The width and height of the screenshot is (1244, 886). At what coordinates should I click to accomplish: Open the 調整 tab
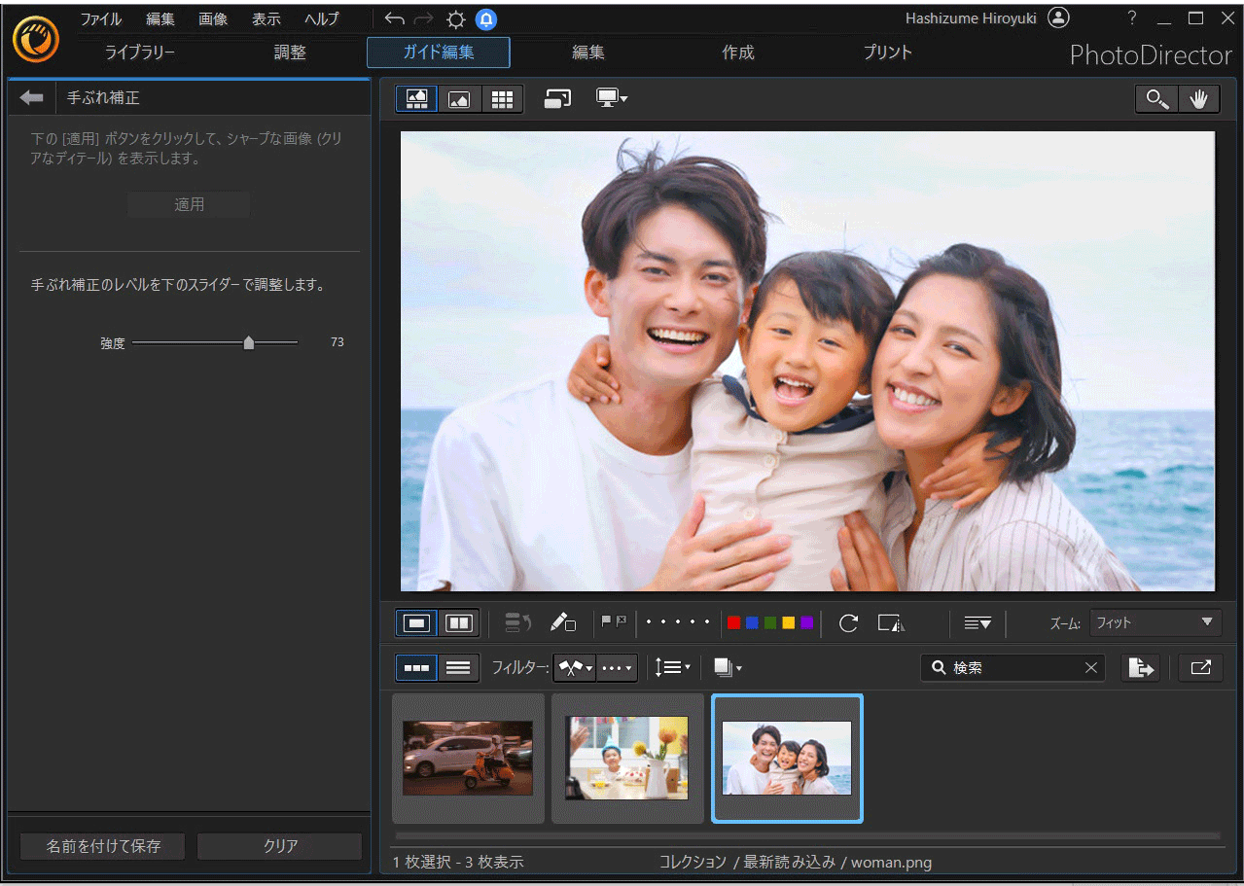click(290, 53)
